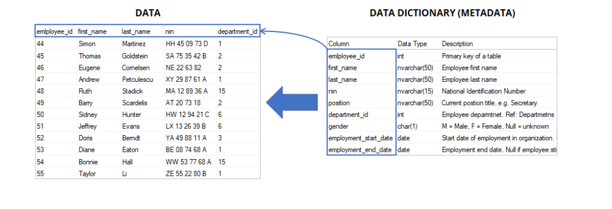The width and height of the screenshot is (612, 209).
Task: Click the employment_end_date dictionary entry
Action: point(361,150)
